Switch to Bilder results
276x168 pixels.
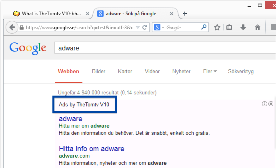coord(98,71)
